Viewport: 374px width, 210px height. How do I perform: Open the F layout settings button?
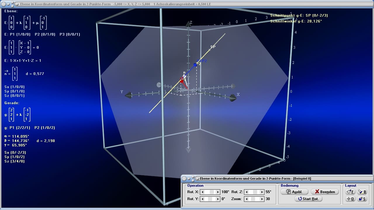pos(350,192)
